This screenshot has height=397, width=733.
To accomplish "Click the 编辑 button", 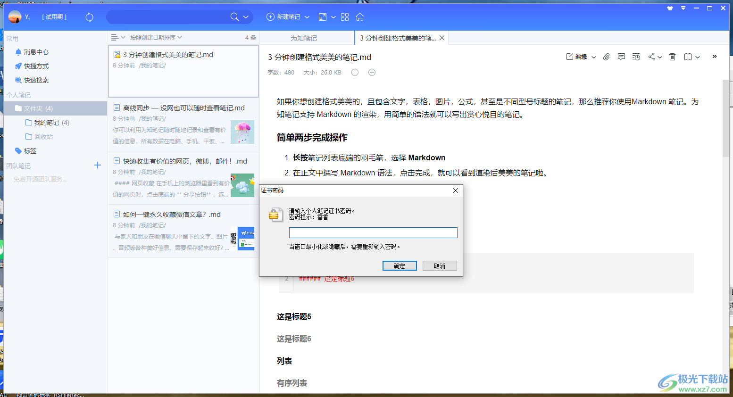I will coord(576,57).
